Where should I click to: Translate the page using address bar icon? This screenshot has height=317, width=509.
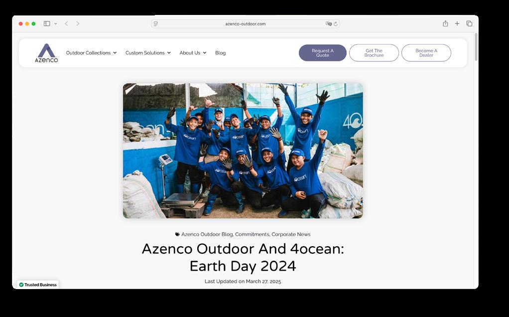329,24
